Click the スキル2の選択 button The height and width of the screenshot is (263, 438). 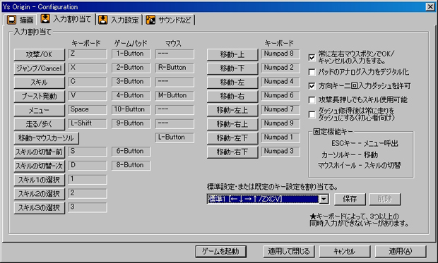click(x=40, y=194)
